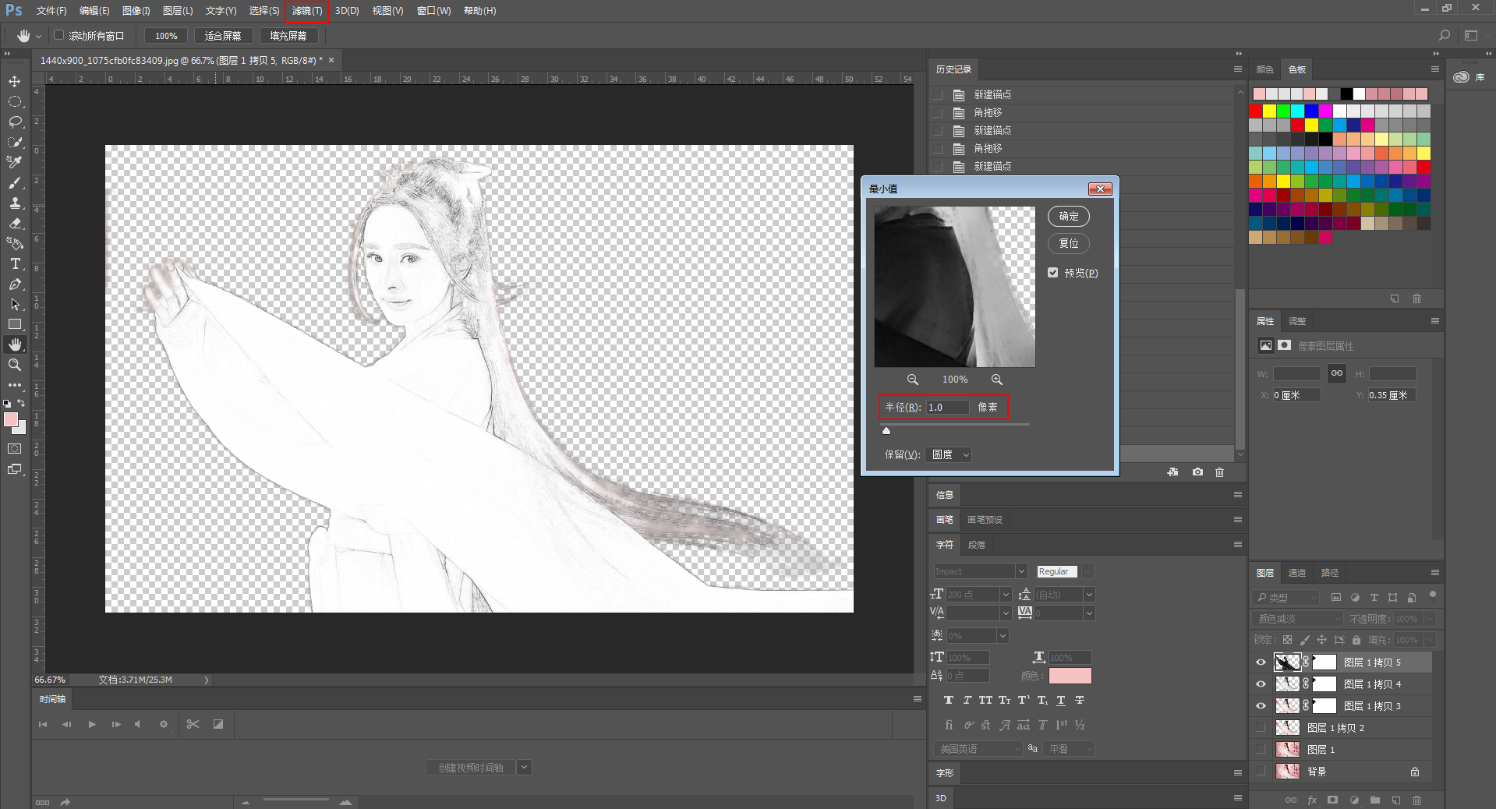
Task: Open layer filter type 类型 dropdown
Action: [1286, 598]
